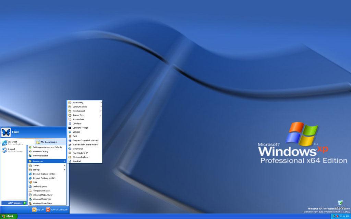Click the red security shield tray icon

(x=337, y=216)
